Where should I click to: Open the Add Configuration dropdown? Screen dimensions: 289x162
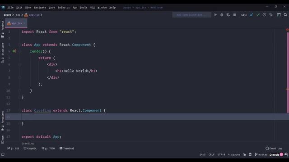[191, 15]
